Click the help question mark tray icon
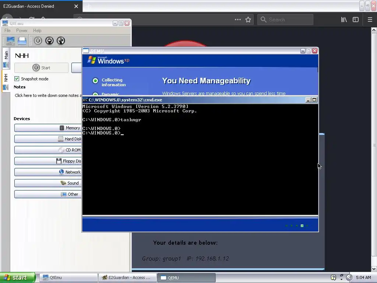Viewport: 377px width, 283px height. tap(333, 277)
